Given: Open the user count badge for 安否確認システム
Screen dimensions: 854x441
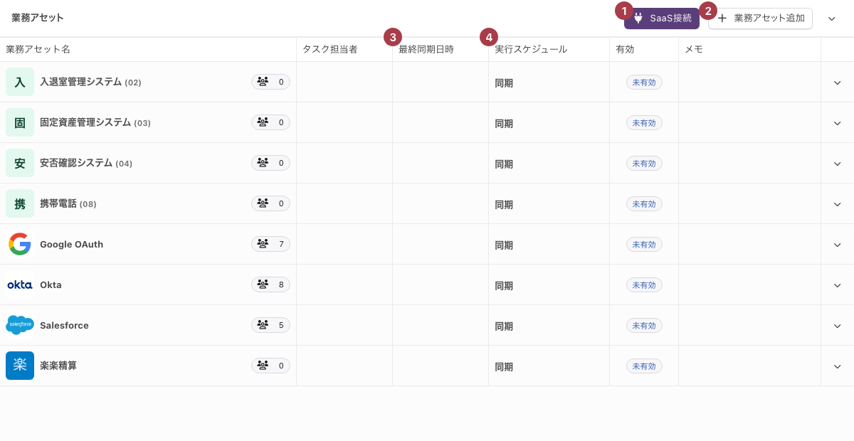Looking at the screenshot, I should click(x=270, y=163).
